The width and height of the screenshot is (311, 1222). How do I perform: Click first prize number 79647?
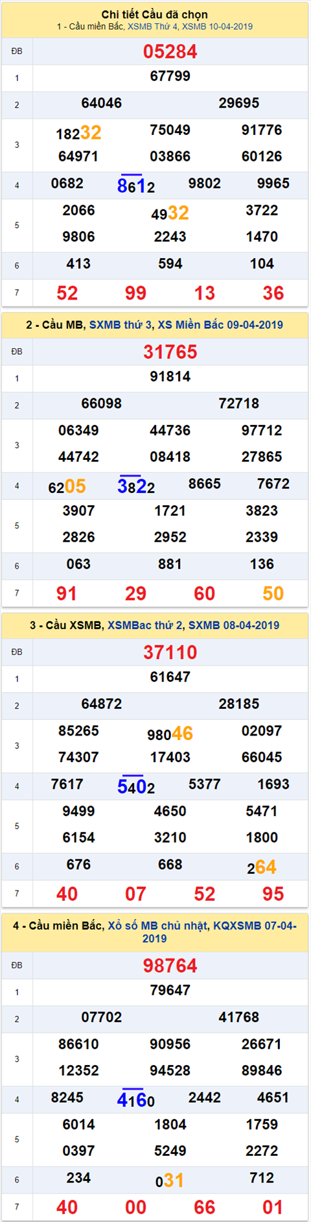(170, 990)
